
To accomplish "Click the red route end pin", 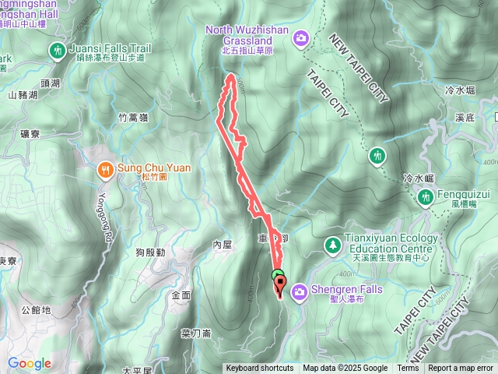I will (x=280, y=286).
